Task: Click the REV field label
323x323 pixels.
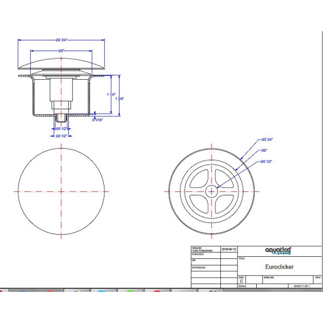Action: [x=318, y=278]
